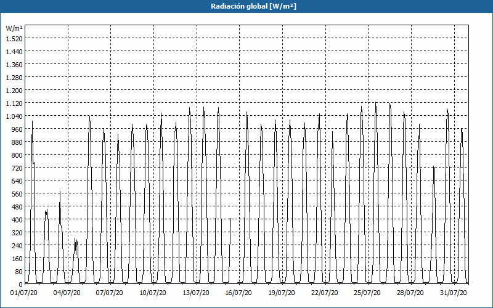
Task: Click the 1.440 y-axis label
Action: [14, 52]
